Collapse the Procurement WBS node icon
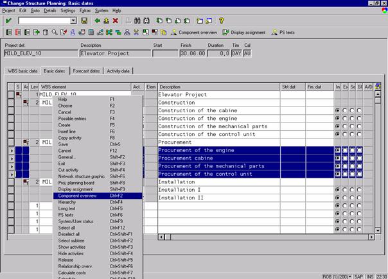The image size is (388, 279). tap(26, 142)
